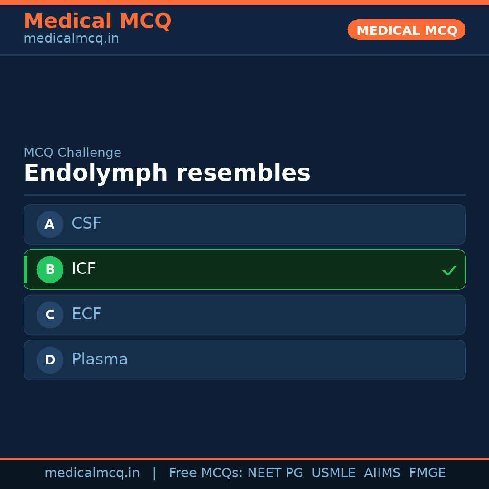The height and width of the screenshot is (489, 489).
Task: Click the Medical MCQ orange title
Action: tap(97, 21)
